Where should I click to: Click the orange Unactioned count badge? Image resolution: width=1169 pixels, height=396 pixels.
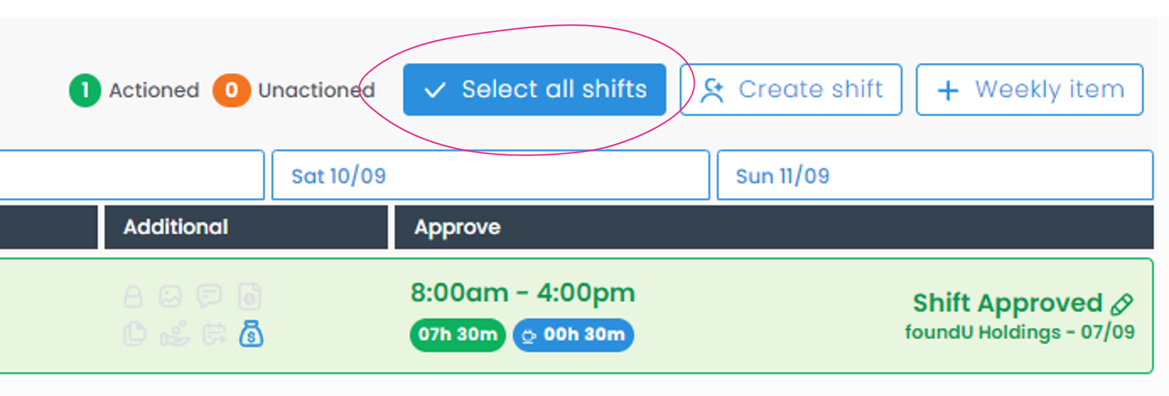231,90
